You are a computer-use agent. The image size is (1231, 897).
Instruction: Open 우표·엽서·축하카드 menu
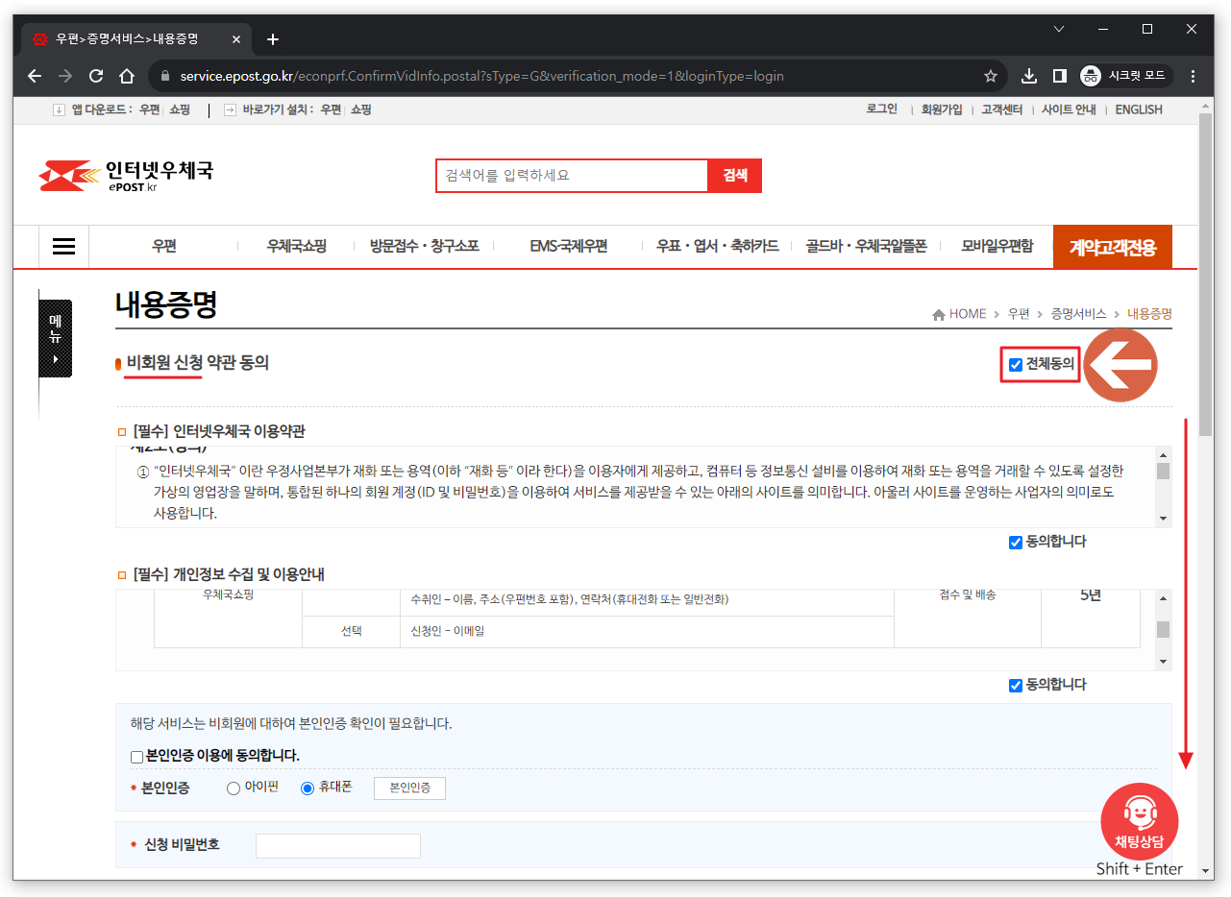coord(718,247)
